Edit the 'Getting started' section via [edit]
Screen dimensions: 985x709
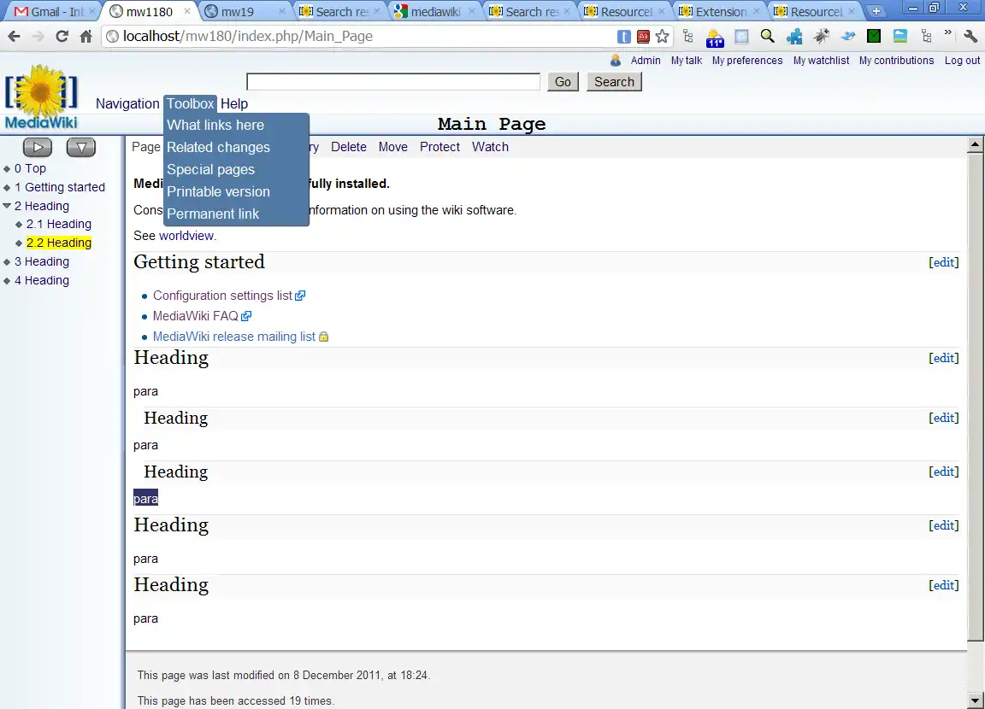(944, 262)
